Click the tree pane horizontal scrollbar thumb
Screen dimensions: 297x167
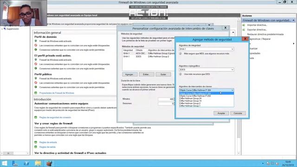8,153
